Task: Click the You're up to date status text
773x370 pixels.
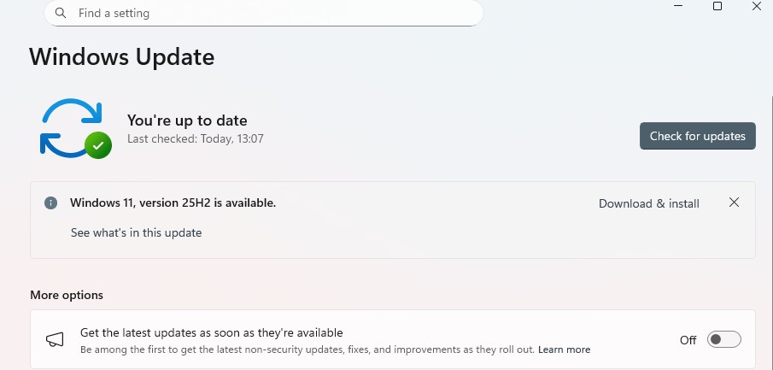Action: pyautogui.click(x=187, y=120)
